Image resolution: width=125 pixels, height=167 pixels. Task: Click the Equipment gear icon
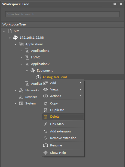pos(33,70)
